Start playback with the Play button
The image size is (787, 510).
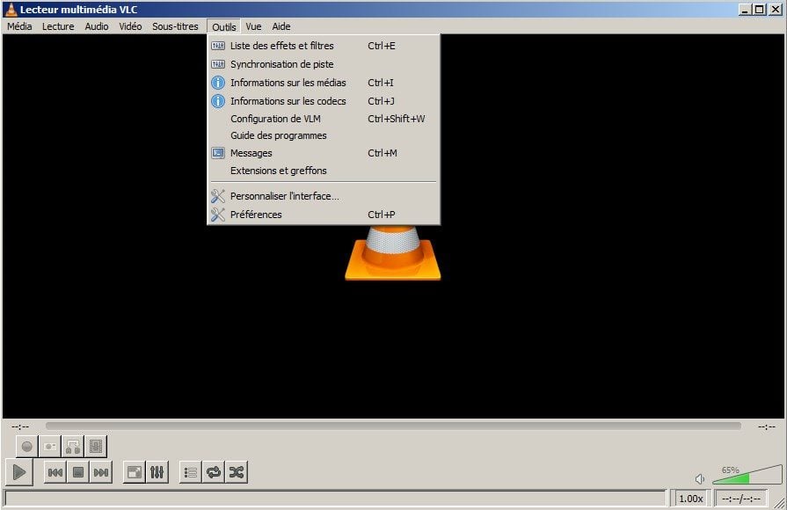(x=19, y=472)
